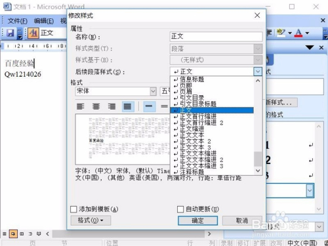Click the font color A icon
Image resolution: width=328 pixels, height=246 pixels.
click(298, 33)
